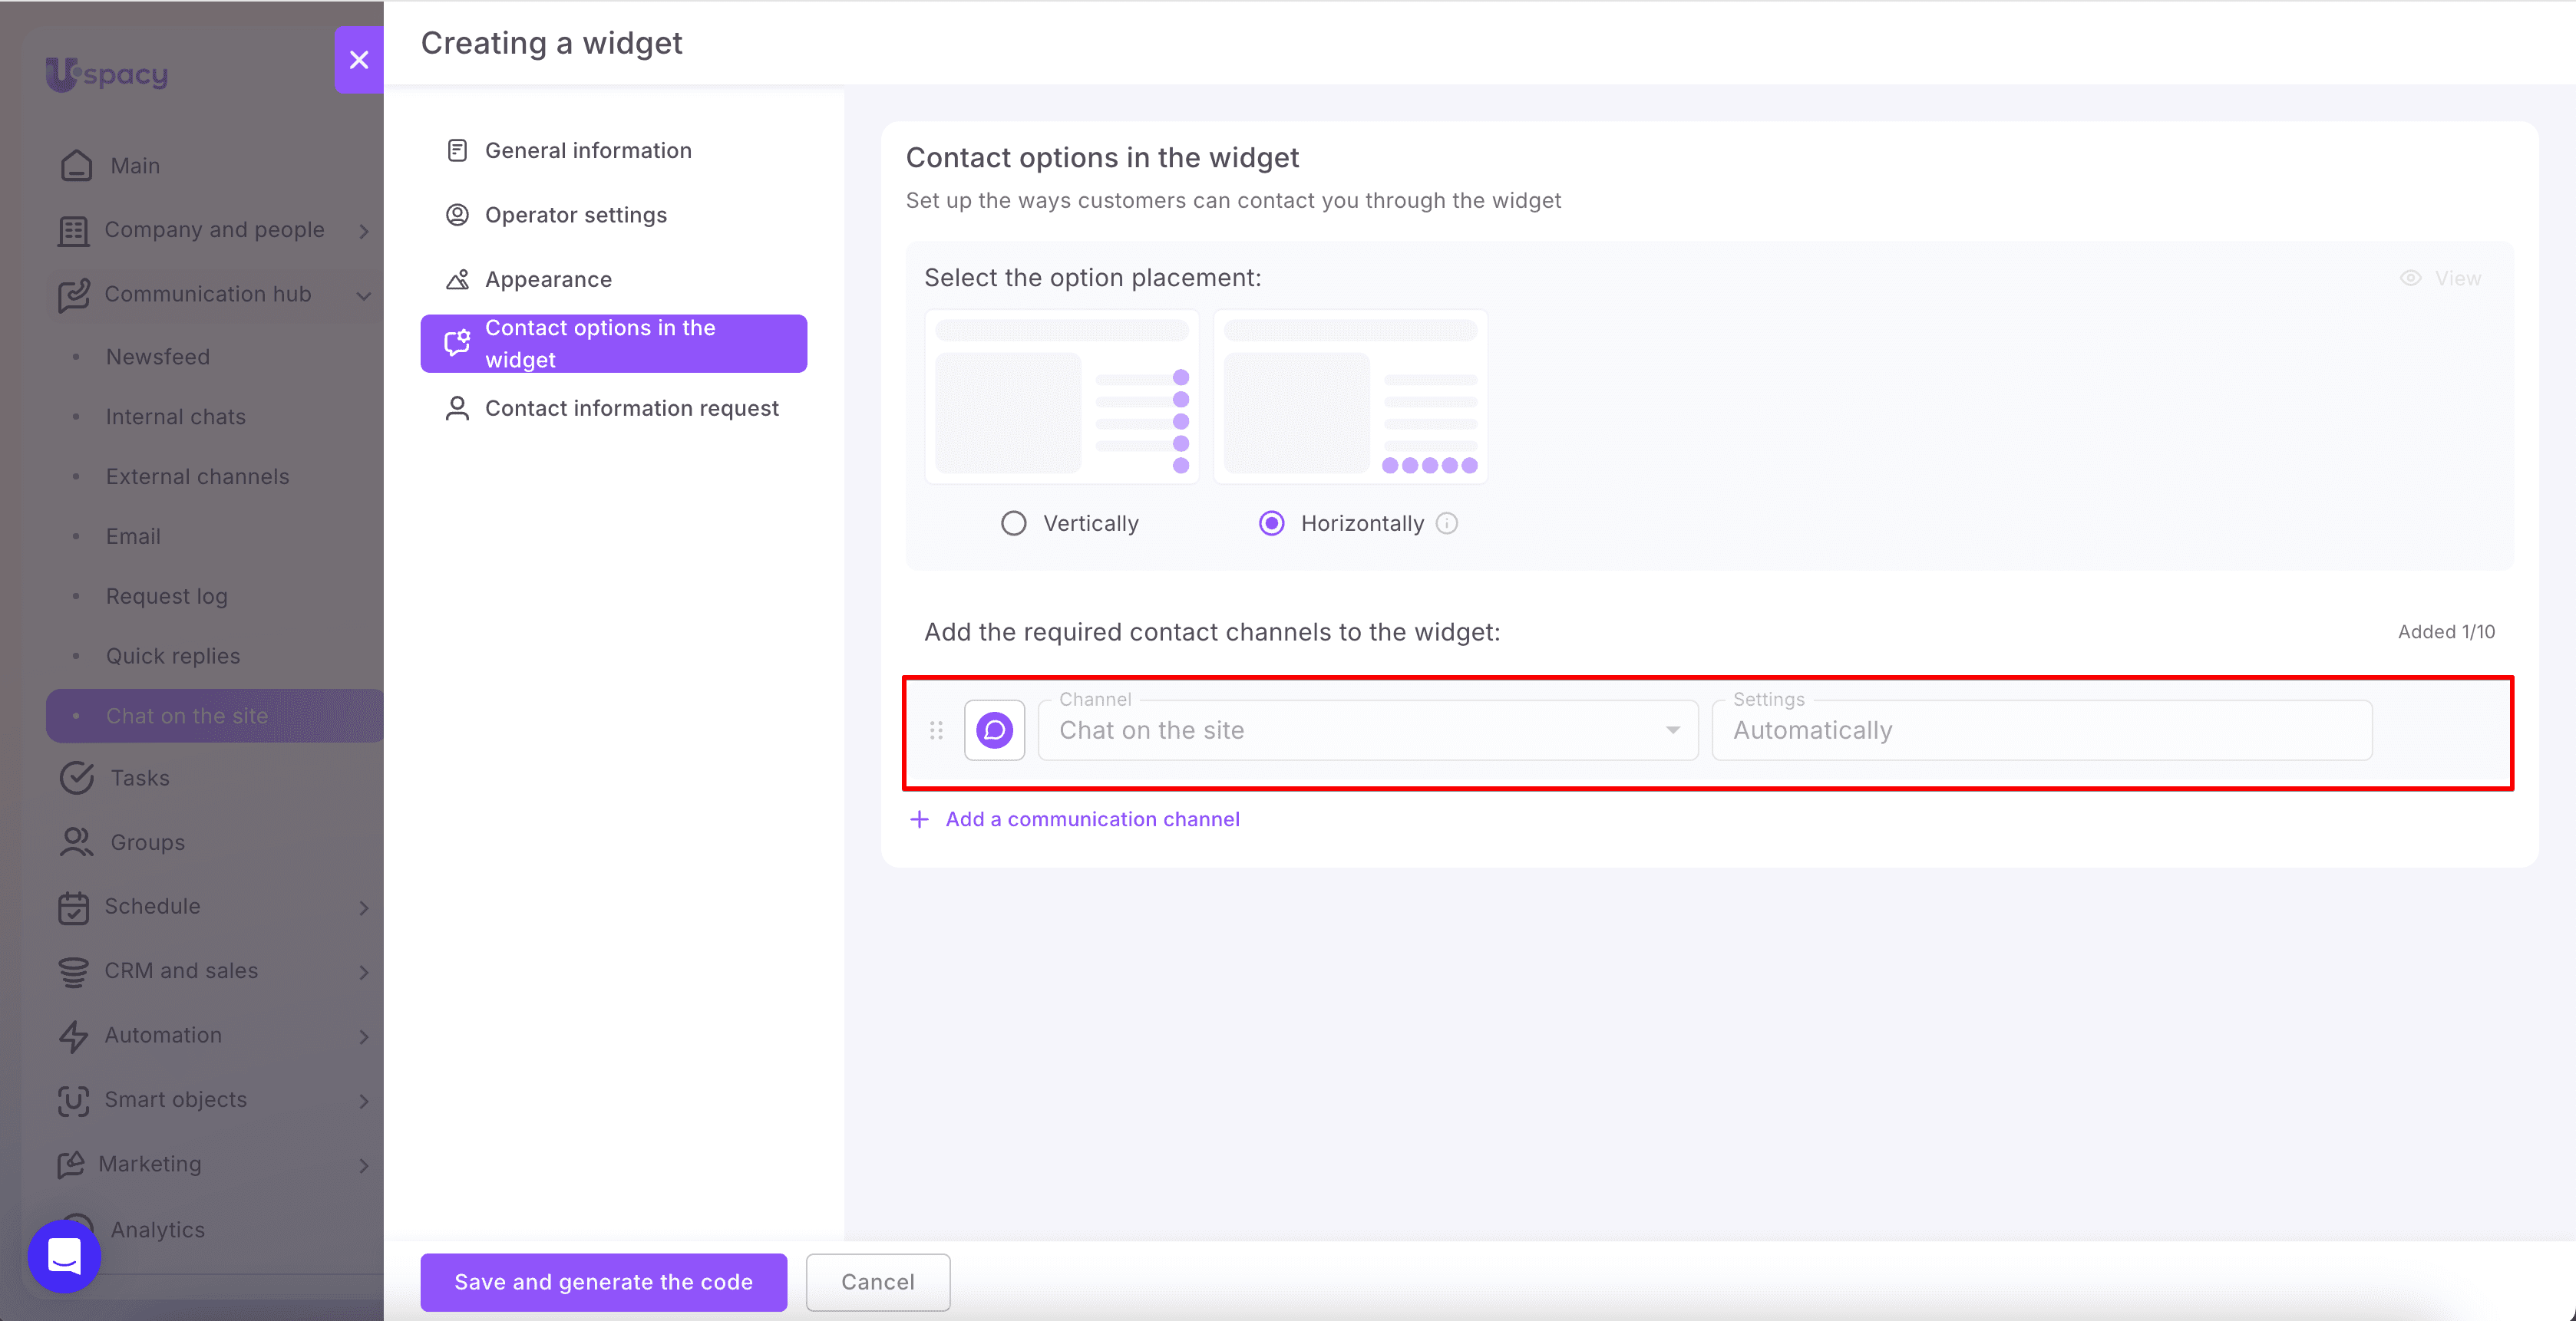Select the Horizontally radio button
Viewport: 2576px width, 1321px height.
pos(1271,524)
